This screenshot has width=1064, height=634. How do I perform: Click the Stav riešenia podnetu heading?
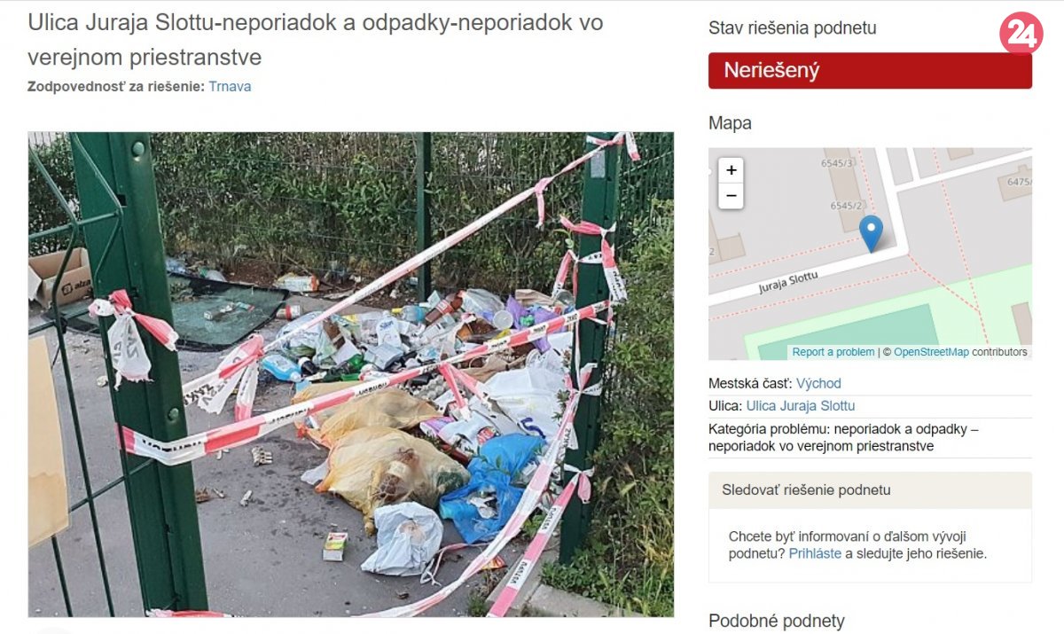pyautogui.click(x=792, y=28)
